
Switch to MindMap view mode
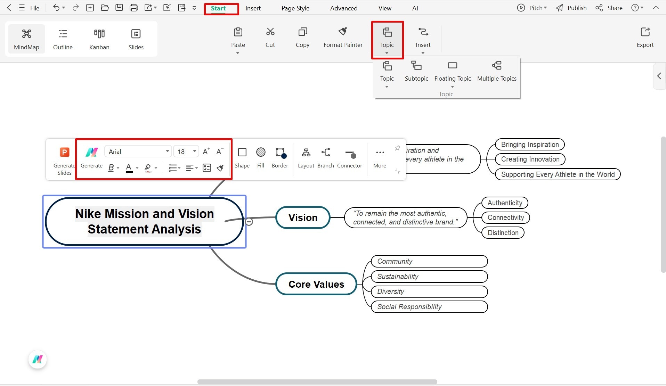click(x=26, y=39)
